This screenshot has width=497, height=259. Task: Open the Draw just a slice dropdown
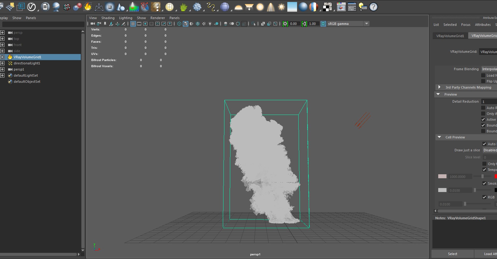pyautogui.click(x=490, y=150)
